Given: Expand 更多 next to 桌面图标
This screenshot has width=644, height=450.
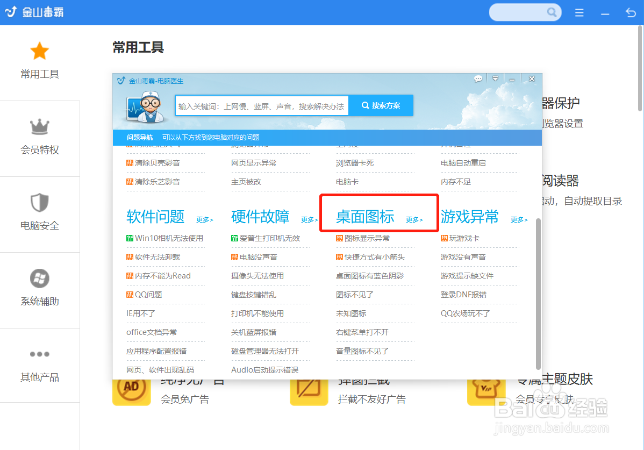Looking at the screenshot, I should [414, 219].
